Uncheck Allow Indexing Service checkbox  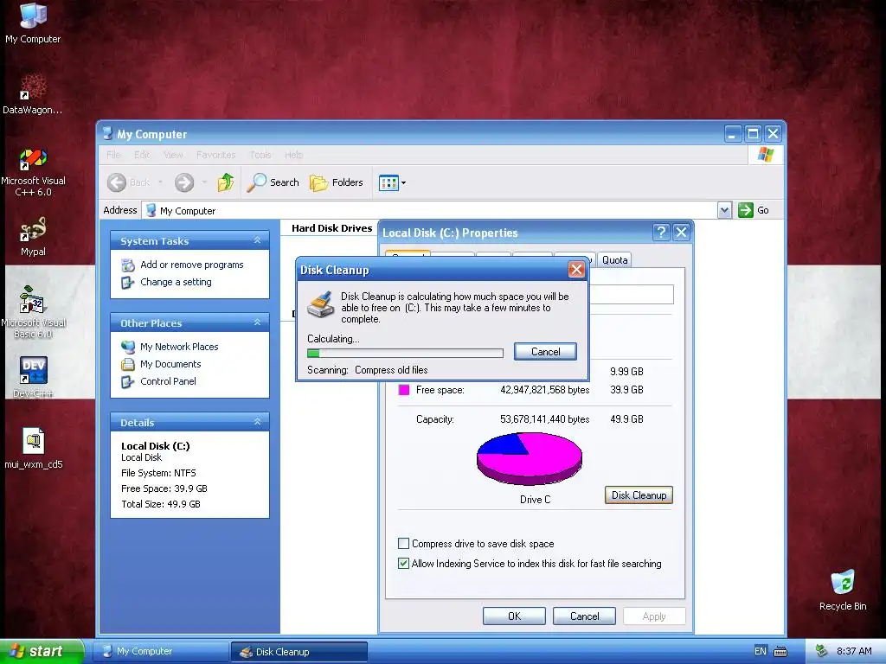pos(403,563)
